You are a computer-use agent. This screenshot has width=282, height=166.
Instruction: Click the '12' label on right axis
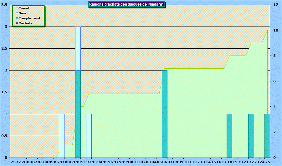pyautogui.click(x=275, y=5)
